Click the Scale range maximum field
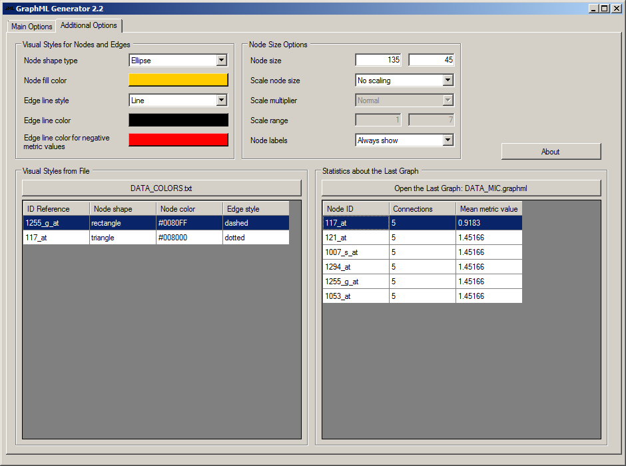Image resolution: width=626 pixels, height=466 pixels. [431, 120]
